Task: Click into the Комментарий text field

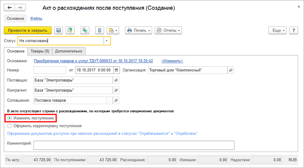Action: (133, 145)
